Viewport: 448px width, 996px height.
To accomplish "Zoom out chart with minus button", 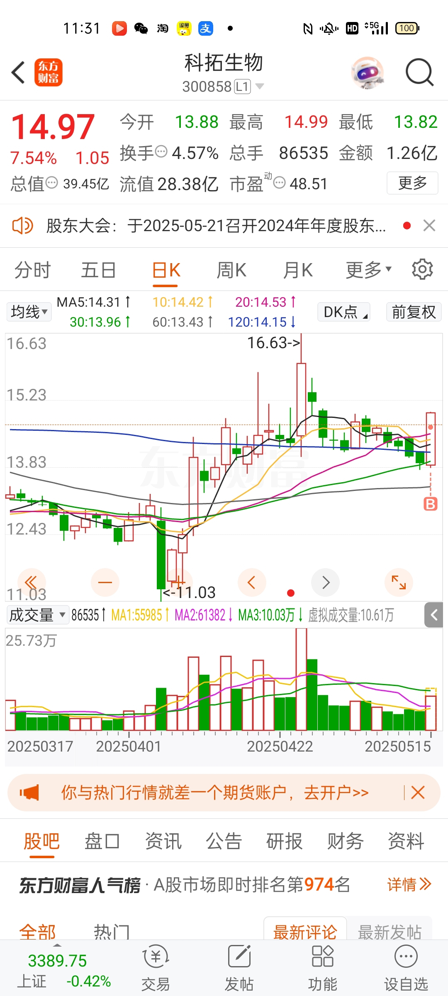I will click(105, 582).
